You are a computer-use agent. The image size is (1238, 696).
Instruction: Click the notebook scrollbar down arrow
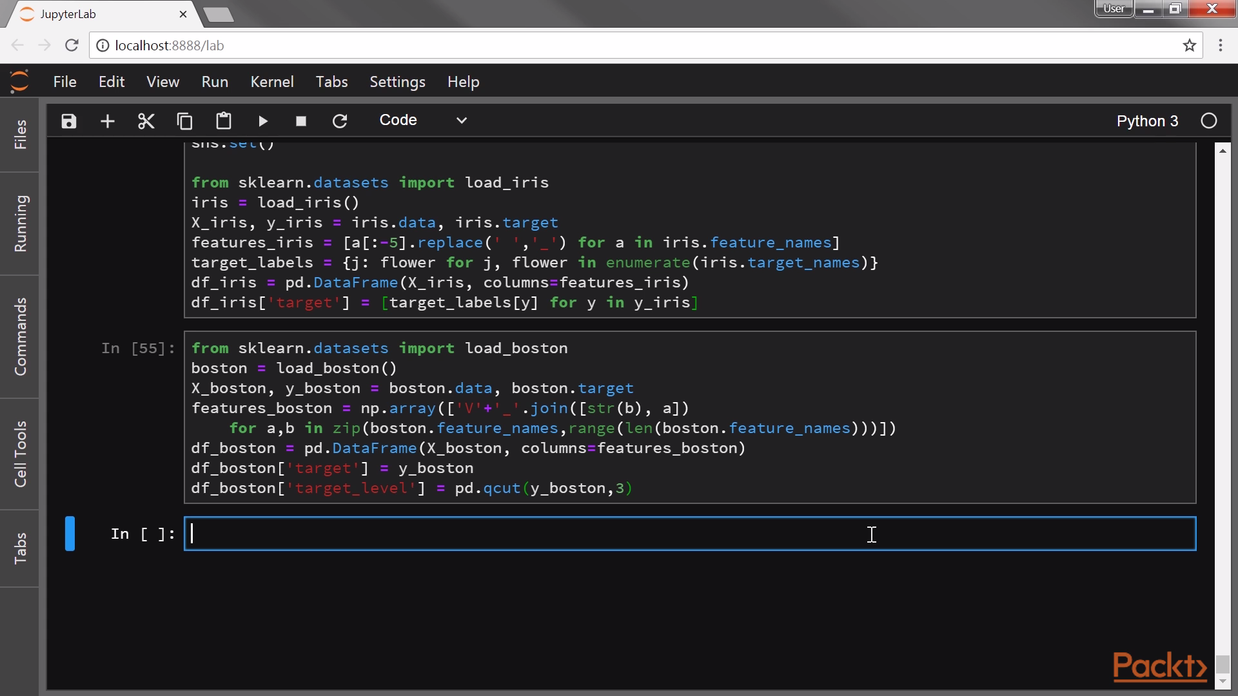pos(1223,681)
